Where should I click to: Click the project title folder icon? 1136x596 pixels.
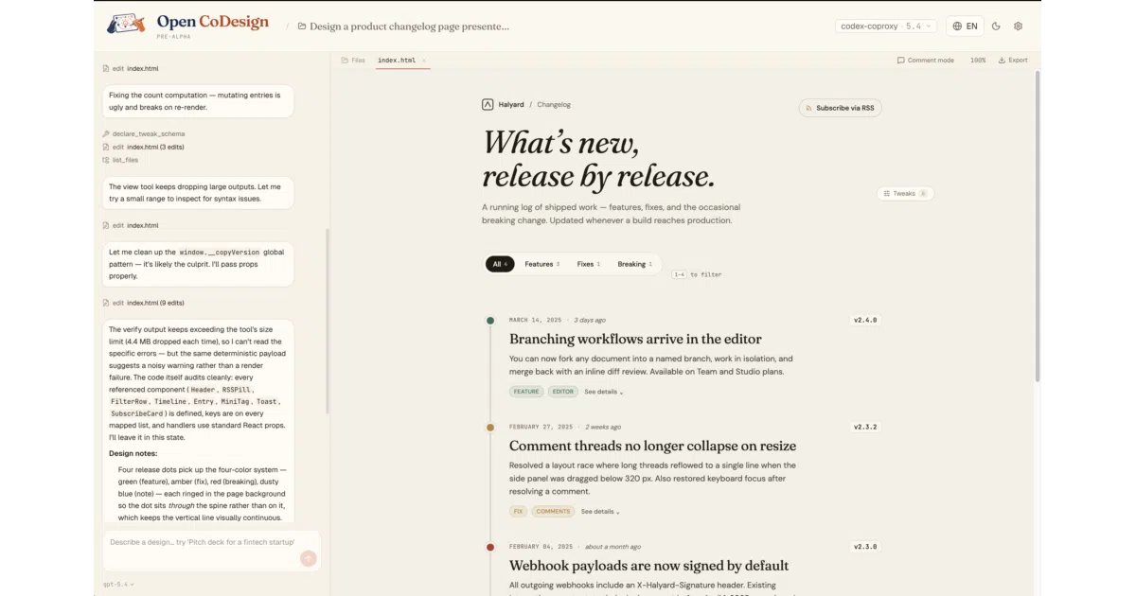(302, 26)
